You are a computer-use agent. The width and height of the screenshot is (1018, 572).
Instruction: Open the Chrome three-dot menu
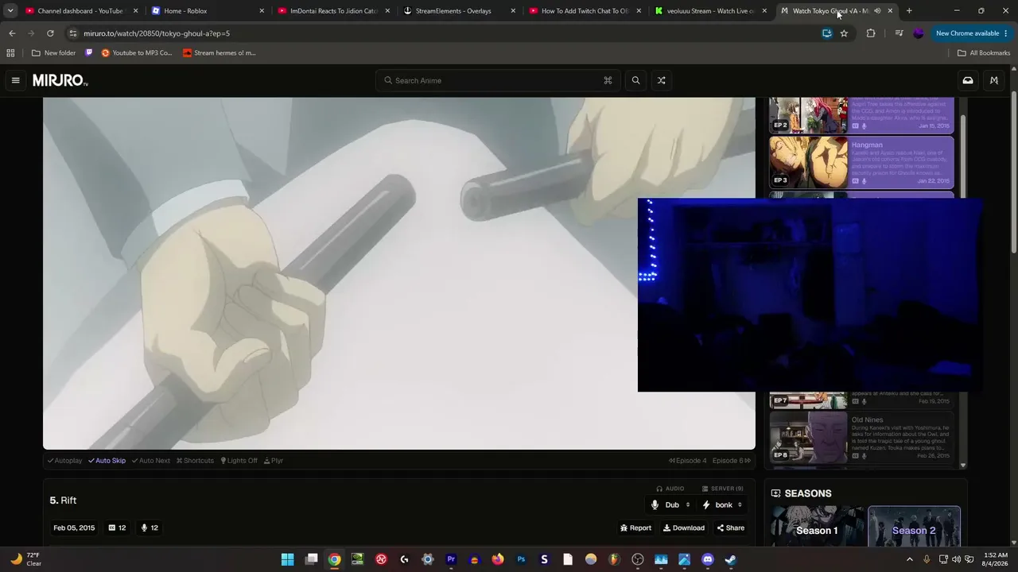[1006, 33]
